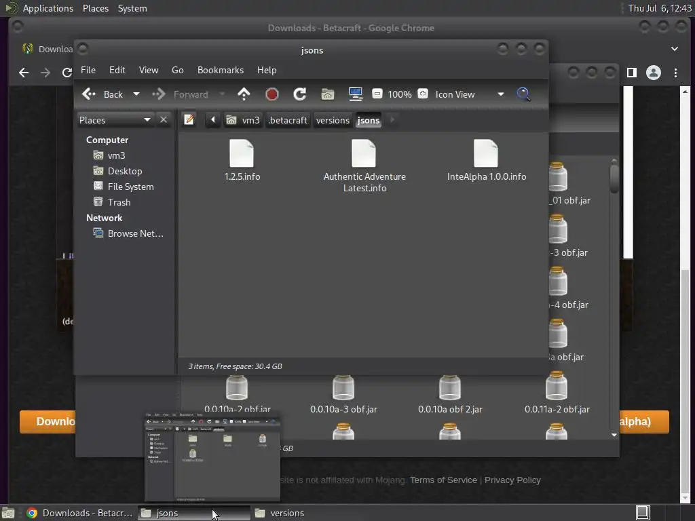Open Places sidebar type dropdown
Image resolution: width=695 pixels, height=521 pixels.
point(115,120)
